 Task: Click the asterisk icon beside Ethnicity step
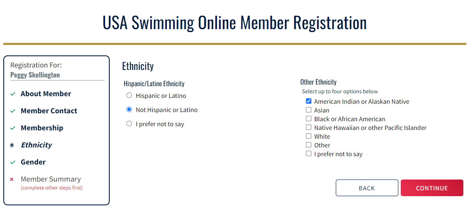[12, 145]
